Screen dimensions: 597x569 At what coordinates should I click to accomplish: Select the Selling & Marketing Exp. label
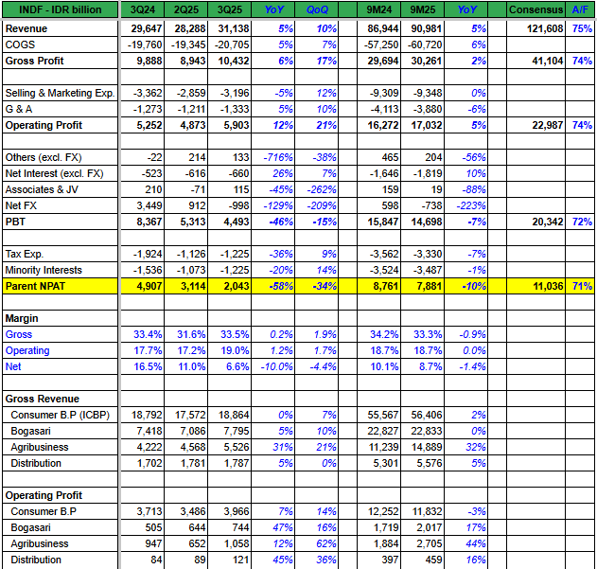tap(60, 93)
